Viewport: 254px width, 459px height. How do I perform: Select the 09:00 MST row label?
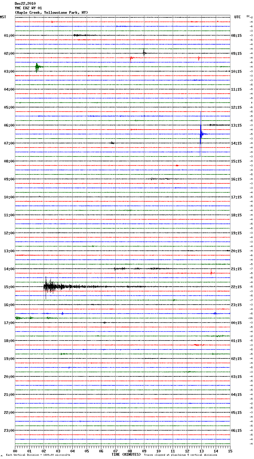9,179
